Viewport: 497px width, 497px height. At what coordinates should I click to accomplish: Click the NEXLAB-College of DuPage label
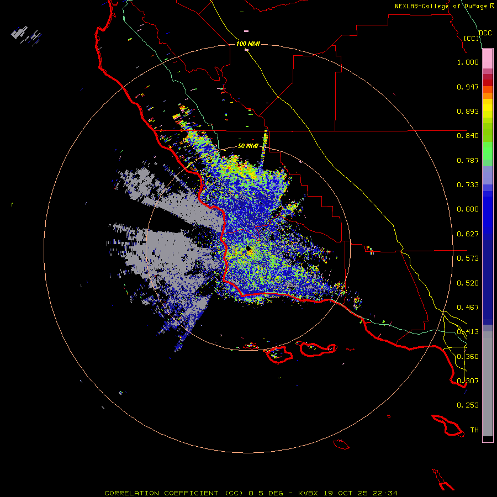pos(441,6)
